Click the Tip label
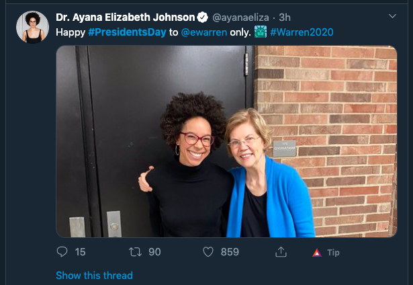This screenshot has height=285, width=413. point(333,253)
